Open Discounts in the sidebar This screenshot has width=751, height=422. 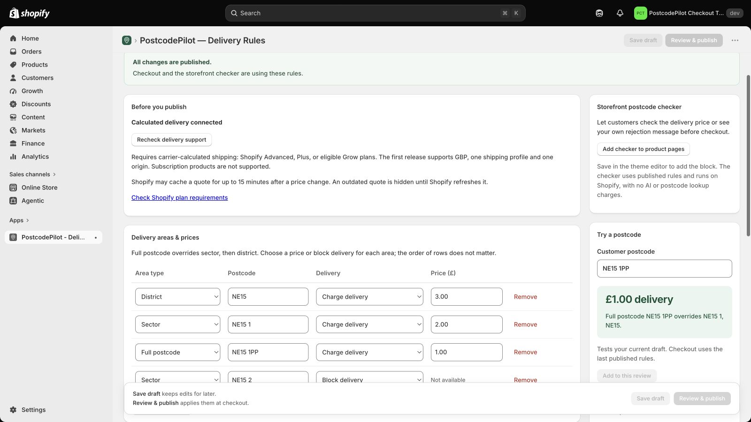click(x=36, y=104)
